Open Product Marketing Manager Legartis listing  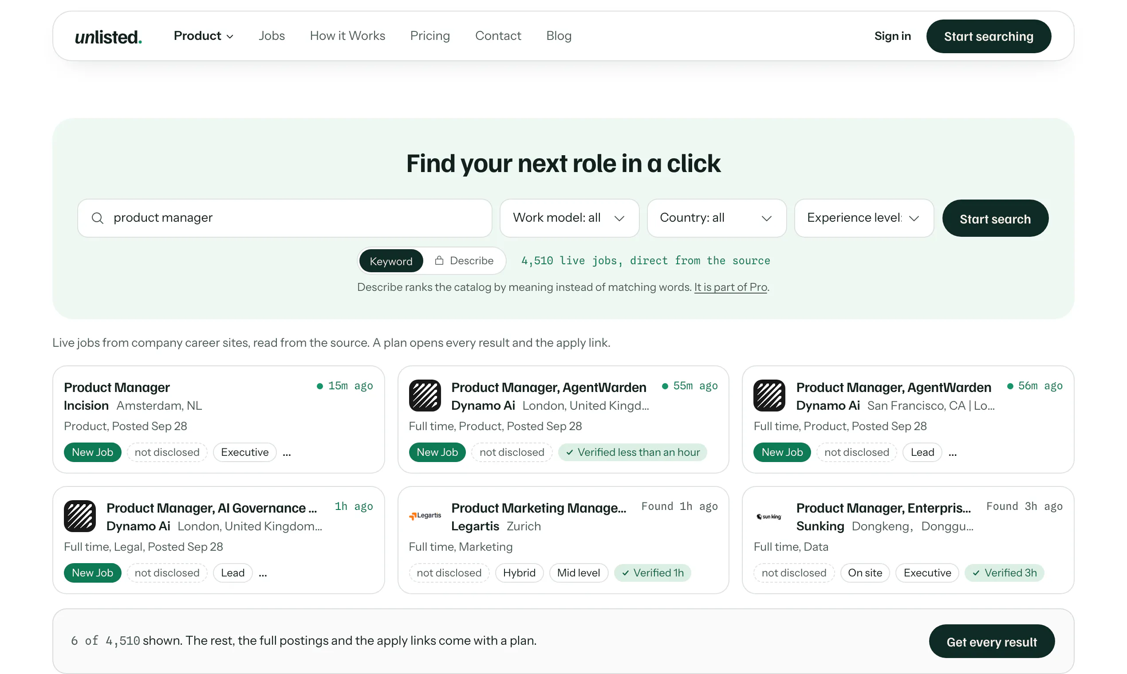tap(539, 508)
